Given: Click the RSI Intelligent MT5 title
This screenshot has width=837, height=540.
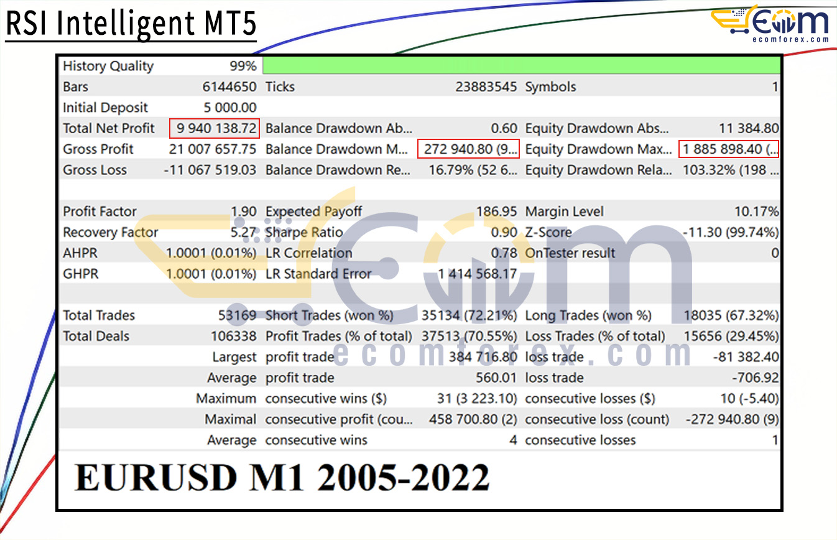Looking at the screenshot, I should tap(131, 23).
